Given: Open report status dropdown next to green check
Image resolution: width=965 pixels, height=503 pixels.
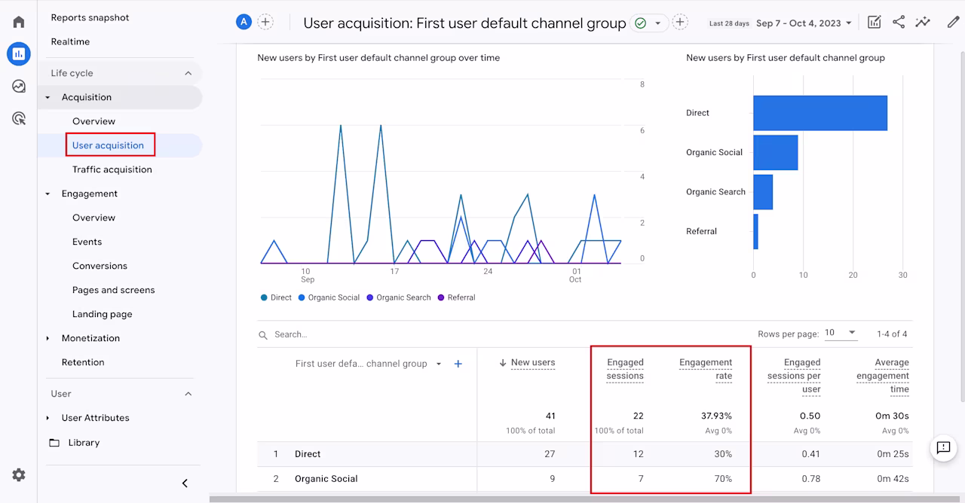Looking at the screenshot, I should [x=657, y=23].
